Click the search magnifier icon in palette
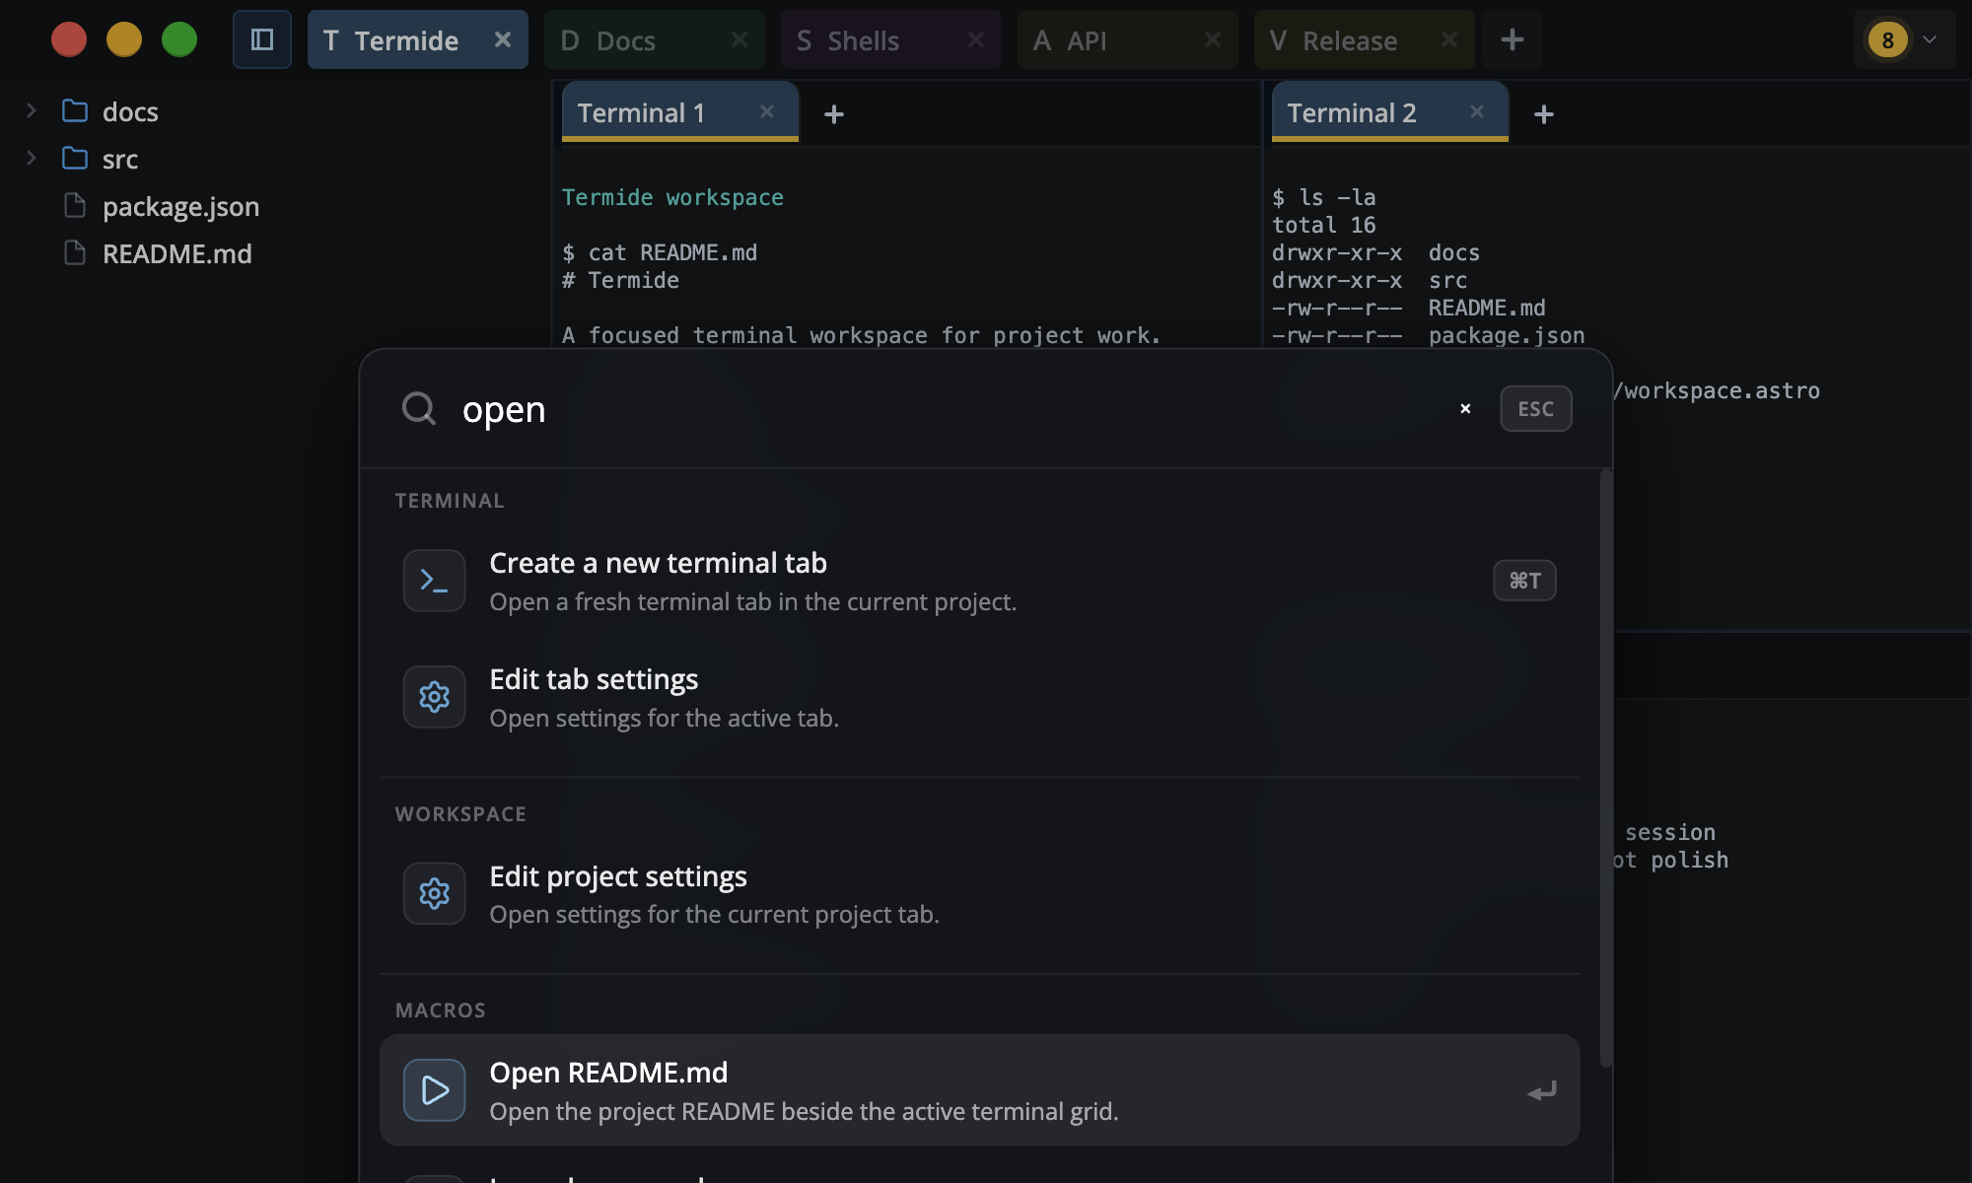The image size is (1972, 1183). tap(419, 408)
